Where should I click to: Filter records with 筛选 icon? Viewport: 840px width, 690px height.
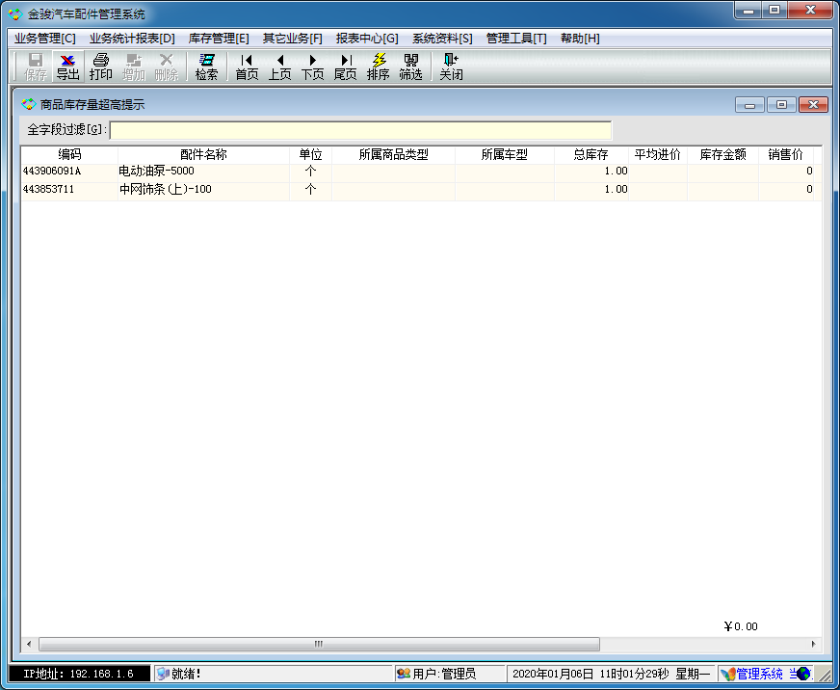(x=410, y=67)
